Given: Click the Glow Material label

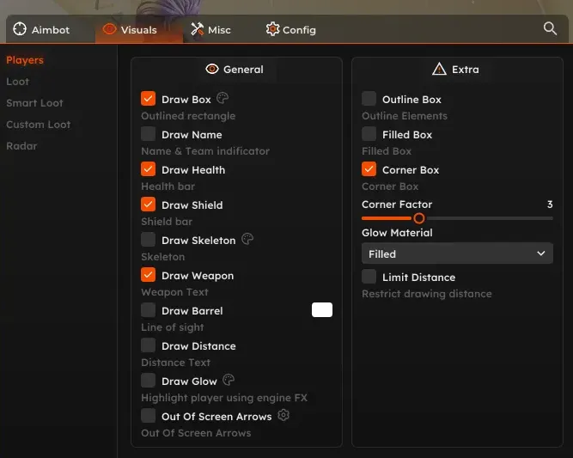Looking at the screenshot, I should (397, 233).
